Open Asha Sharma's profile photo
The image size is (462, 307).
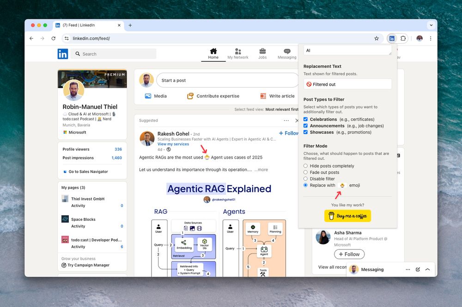coord(323,237)
